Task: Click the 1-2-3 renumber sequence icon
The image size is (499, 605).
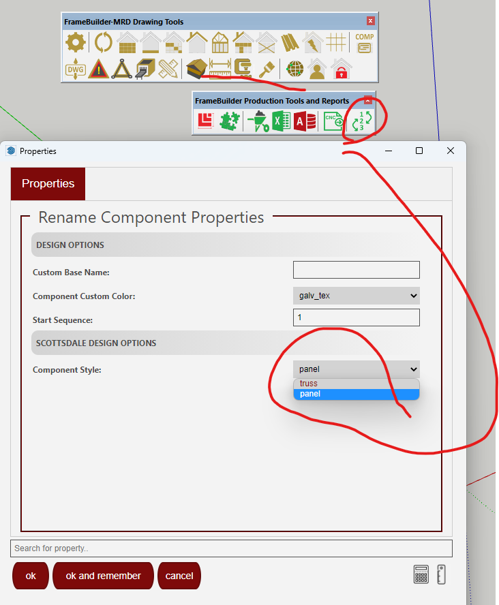Action: pos(362,121)
